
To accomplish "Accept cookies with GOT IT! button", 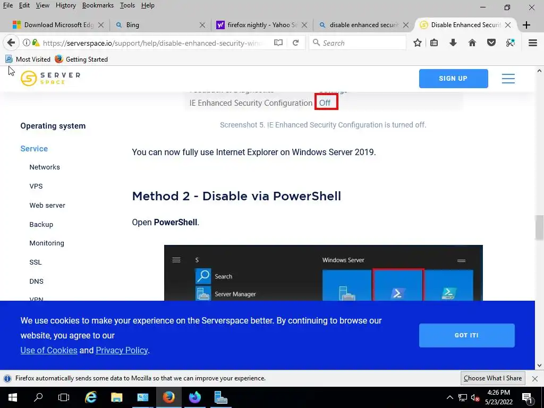I will 466,336.
